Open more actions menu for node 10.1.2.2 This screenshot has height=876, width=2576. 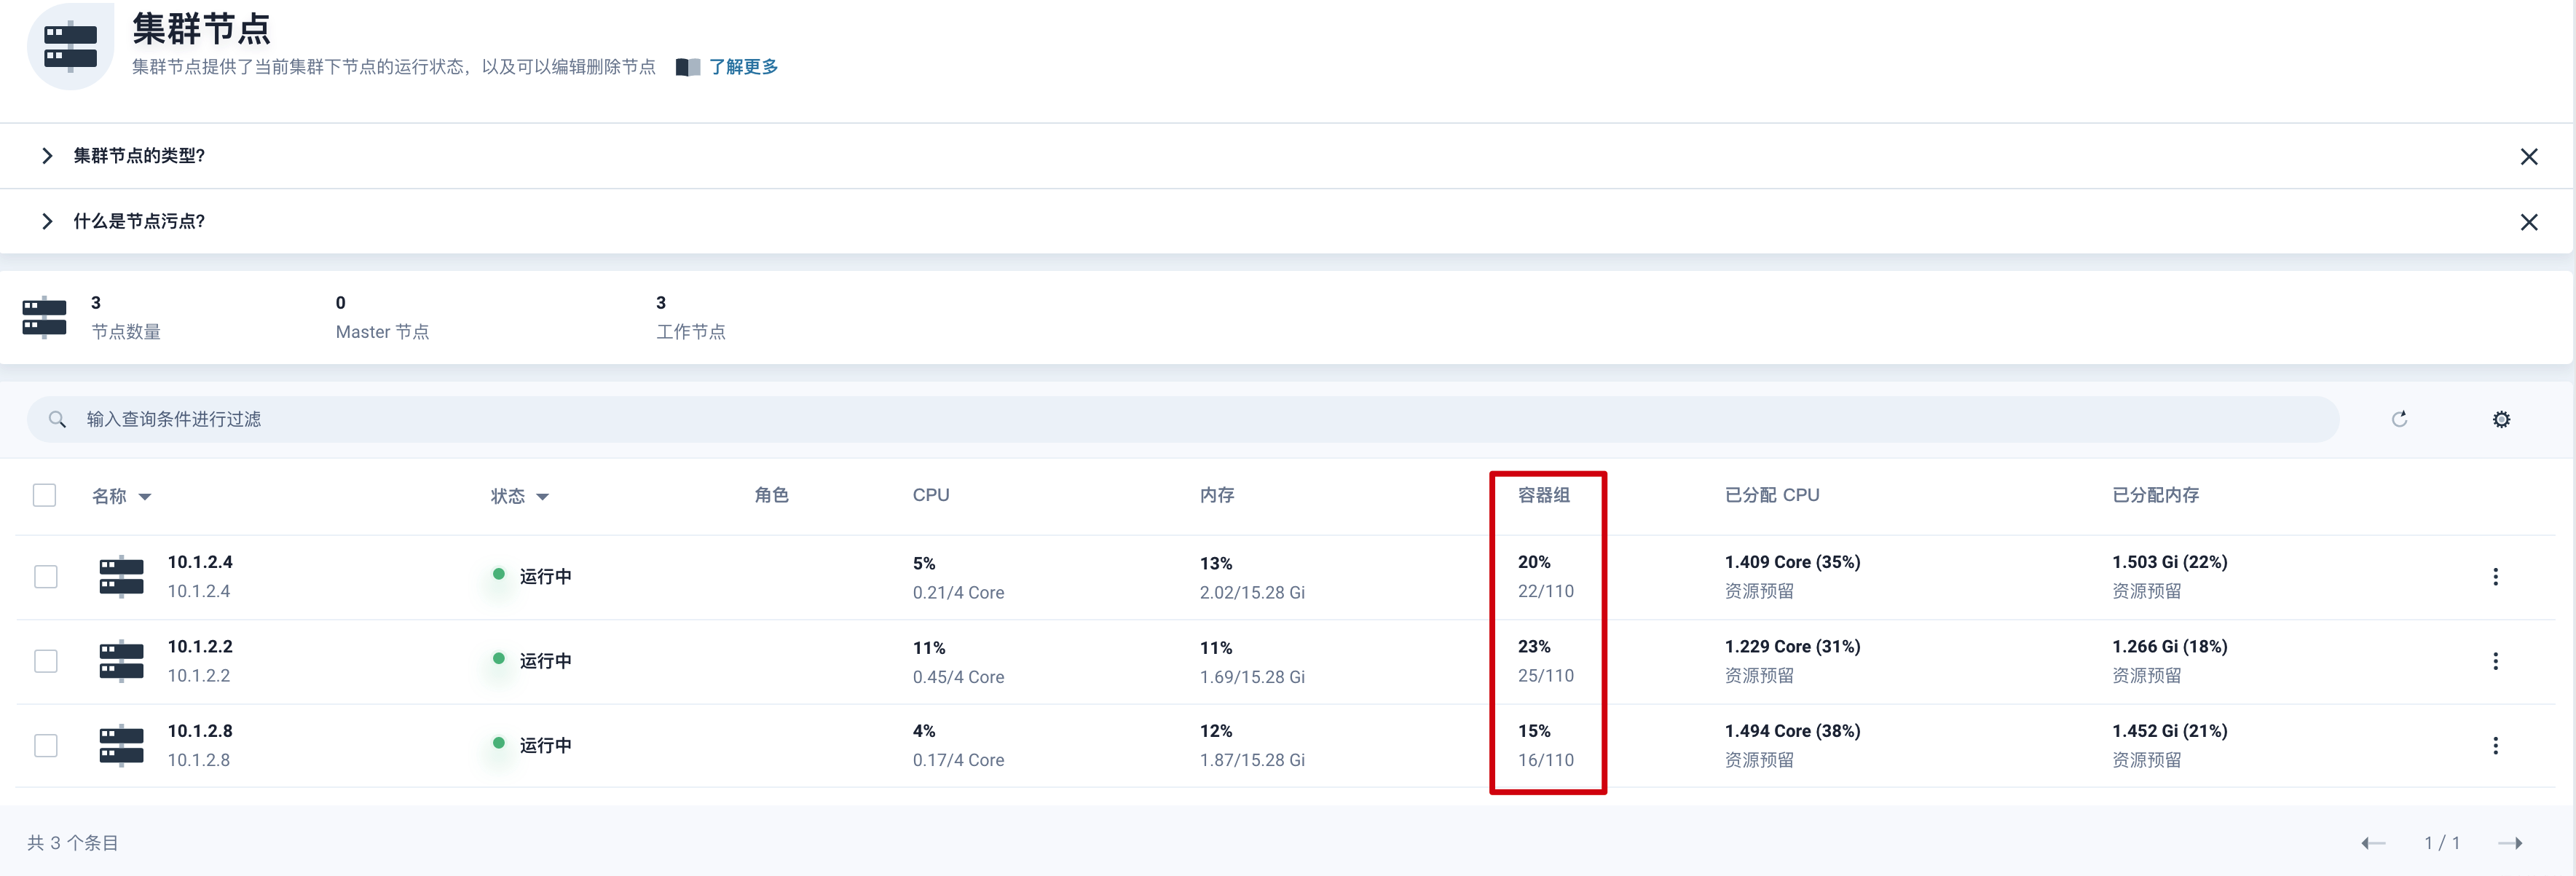coord(2495,661)
